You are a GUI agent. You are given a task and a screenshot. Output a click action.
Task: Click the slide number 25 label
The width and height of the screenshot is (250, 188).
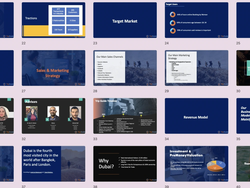pyautogui.click(x=238, y=43)
